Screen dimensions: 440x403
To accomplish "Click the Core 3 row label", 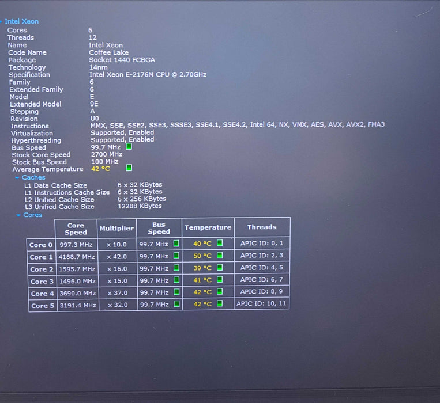I will point(42,282).
